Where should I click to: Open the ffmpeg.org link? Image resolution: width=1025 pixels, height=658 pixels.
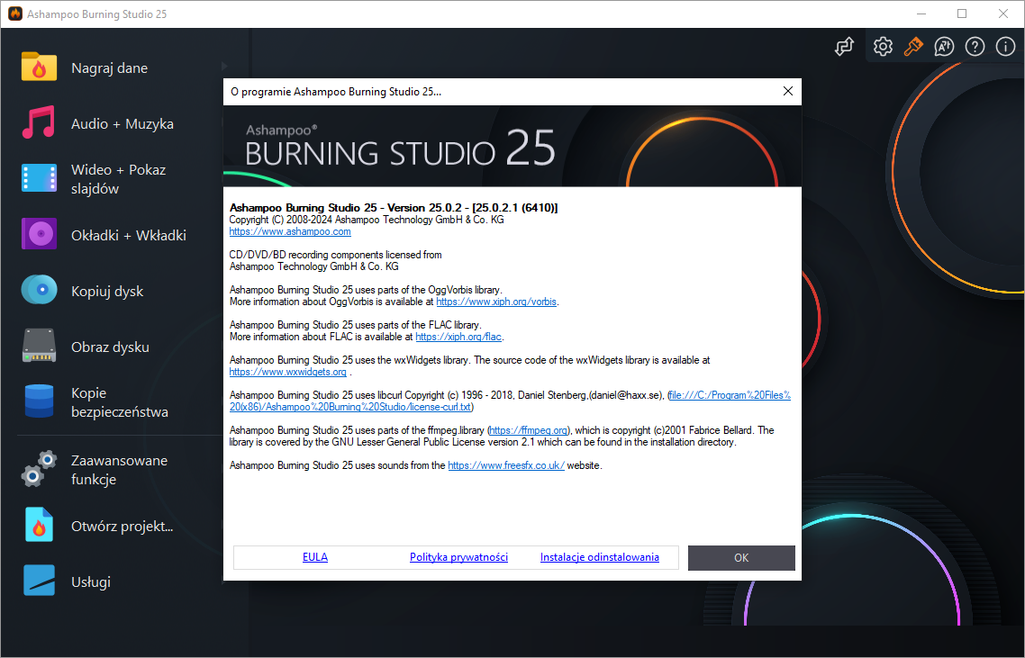[528, 430]
